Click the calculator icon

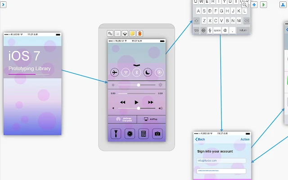[144, 134]
